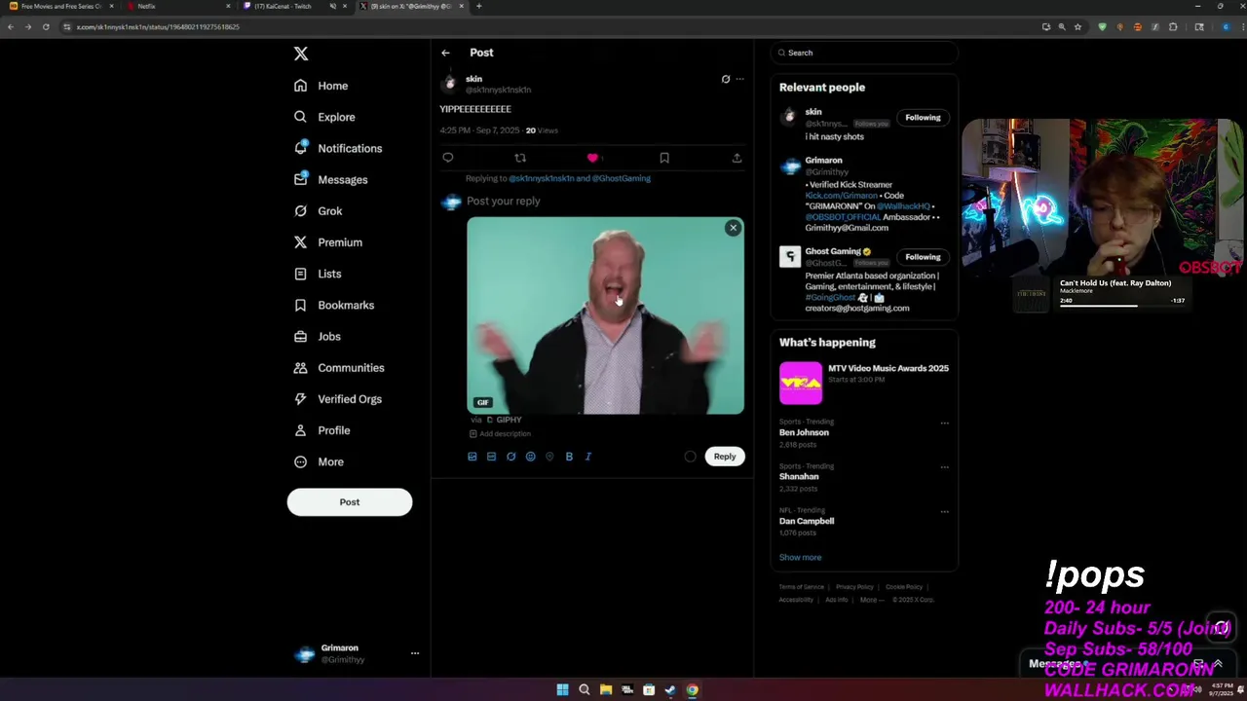Click the share icon under the post

click(x=737, y=158)
